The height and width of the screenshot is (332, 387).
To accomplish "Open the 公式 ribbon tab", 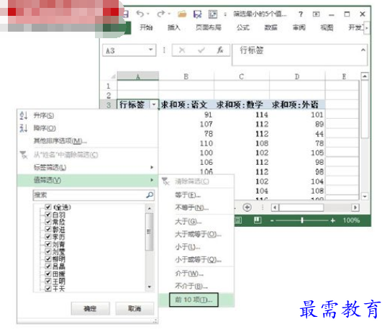I will 243,27.
